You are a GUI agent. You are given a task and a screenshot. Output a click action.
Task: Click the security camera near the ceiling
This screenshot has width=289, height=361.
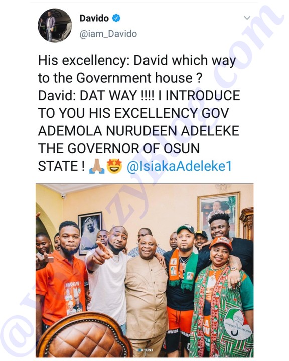tap(63, 196)
